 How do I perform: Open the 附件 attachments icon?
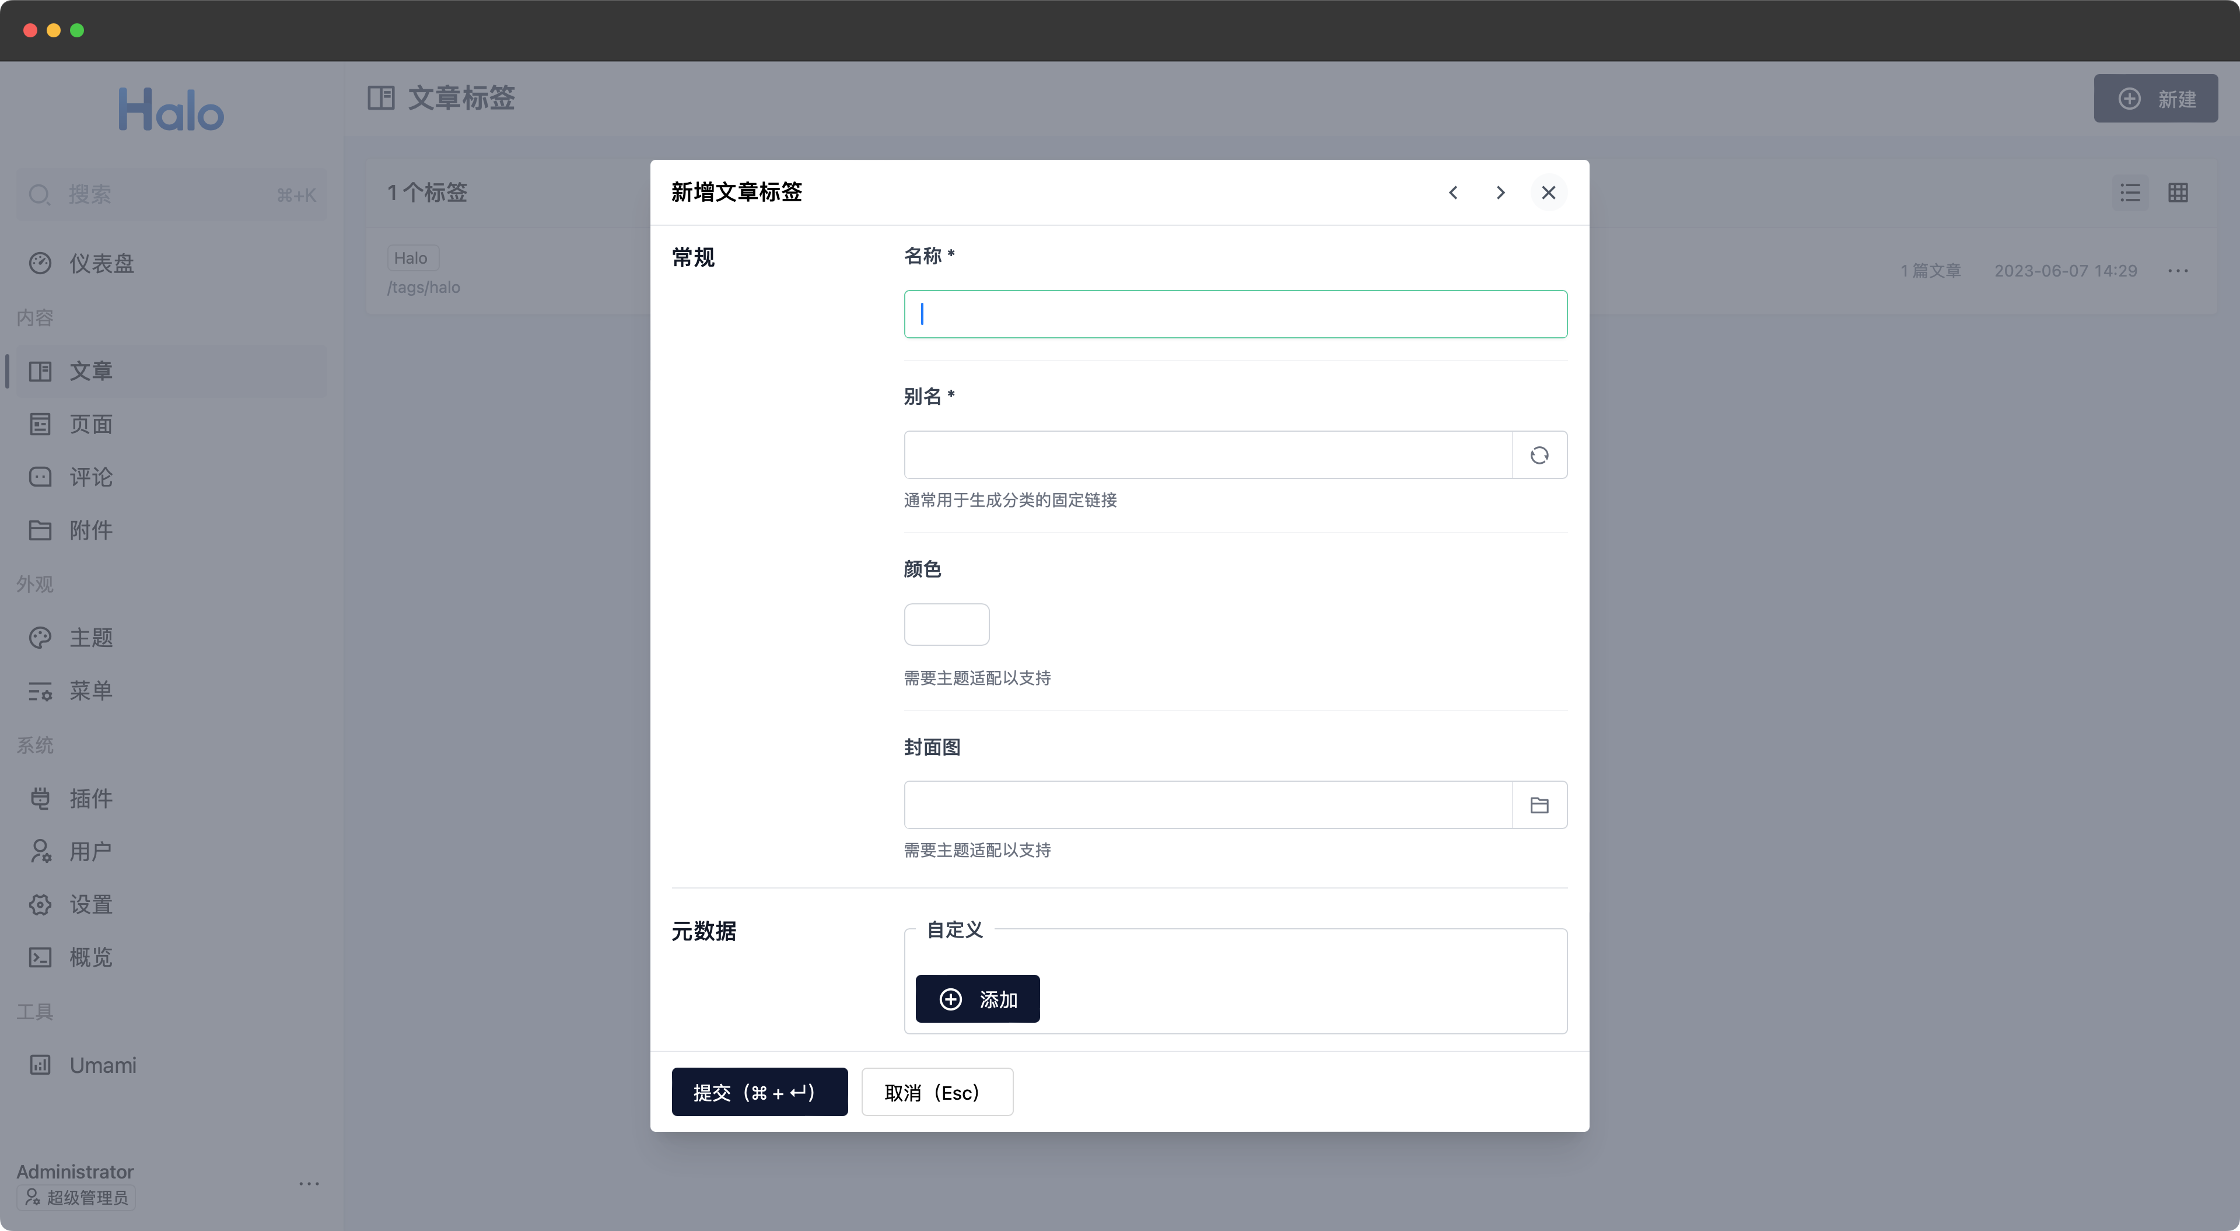tap(41, 529)
